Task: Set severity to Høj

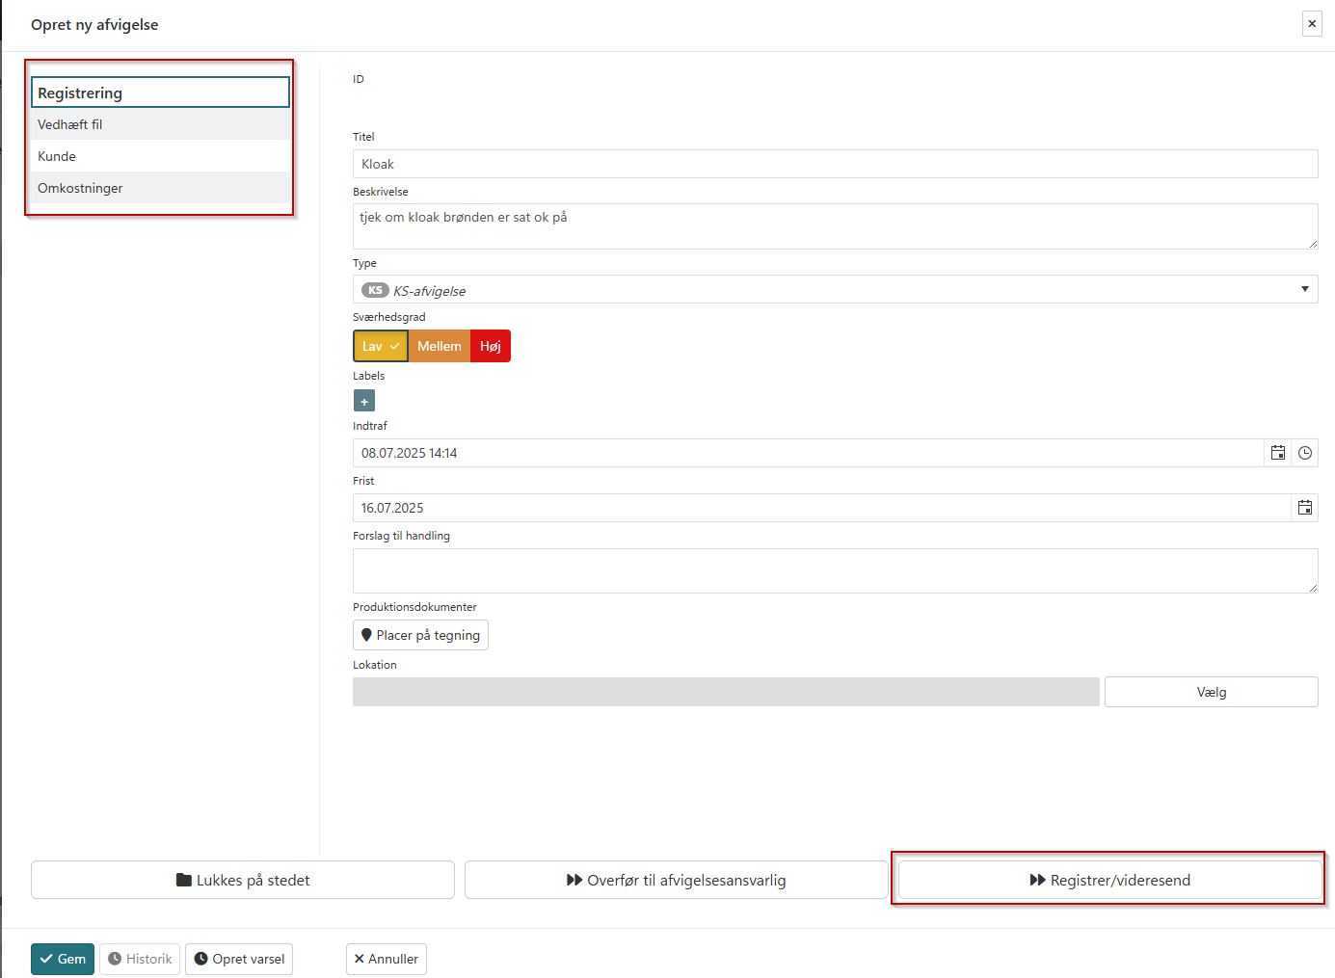Action: (x=491, y=346)
